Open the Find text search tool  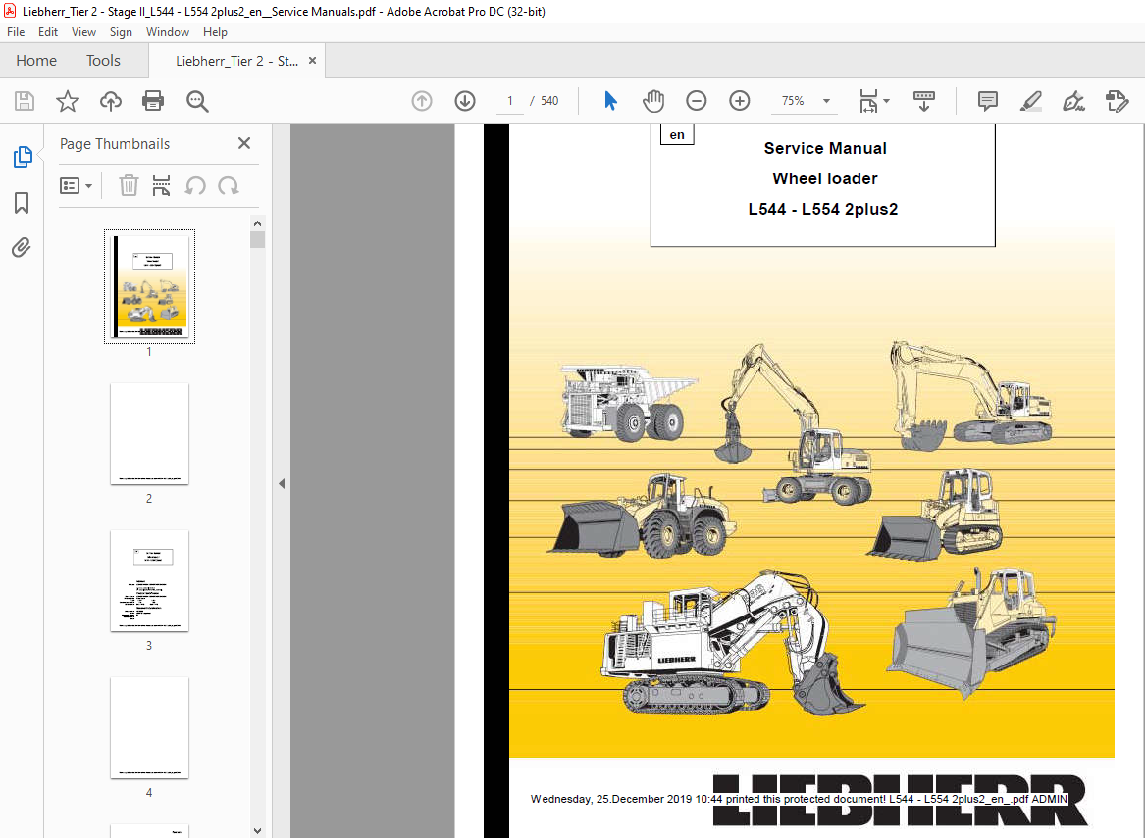(x=197, y=101)
